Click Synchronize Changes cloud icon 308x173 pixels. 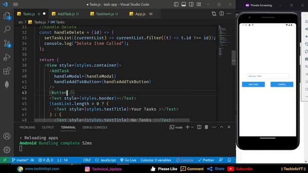click(32, 160)
